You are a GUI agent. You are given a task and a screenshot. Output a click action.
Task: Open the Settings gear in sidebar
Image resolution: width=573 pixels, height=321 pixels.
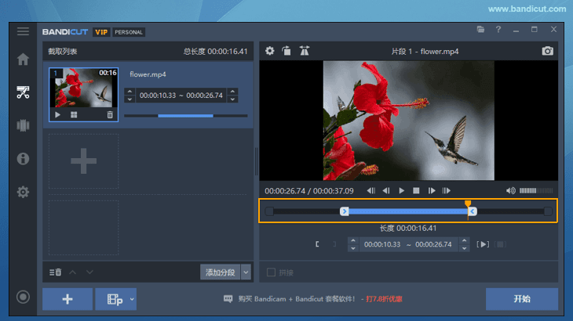click(23, 192)
